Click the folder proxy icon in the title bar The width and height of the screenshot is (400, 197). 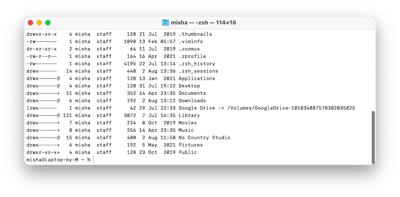point(166,22)
